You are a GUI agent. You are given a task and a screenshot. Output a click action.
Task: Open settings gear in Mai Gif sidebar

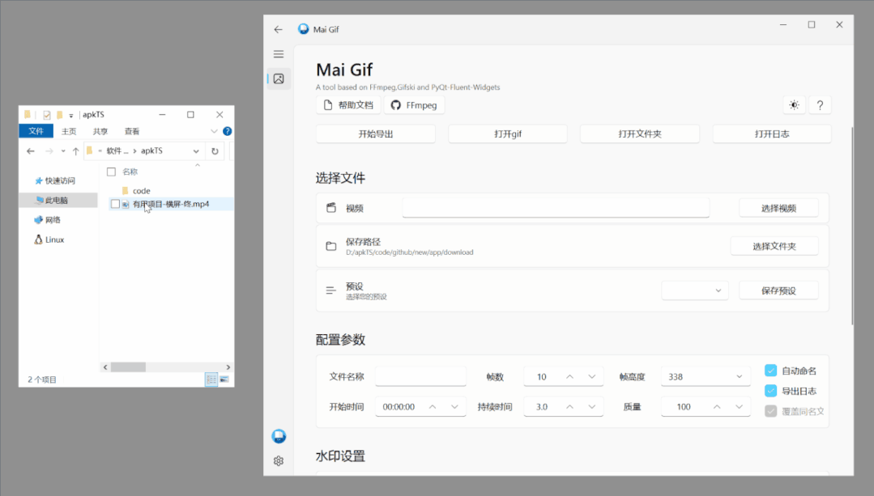tap(279, 461)
